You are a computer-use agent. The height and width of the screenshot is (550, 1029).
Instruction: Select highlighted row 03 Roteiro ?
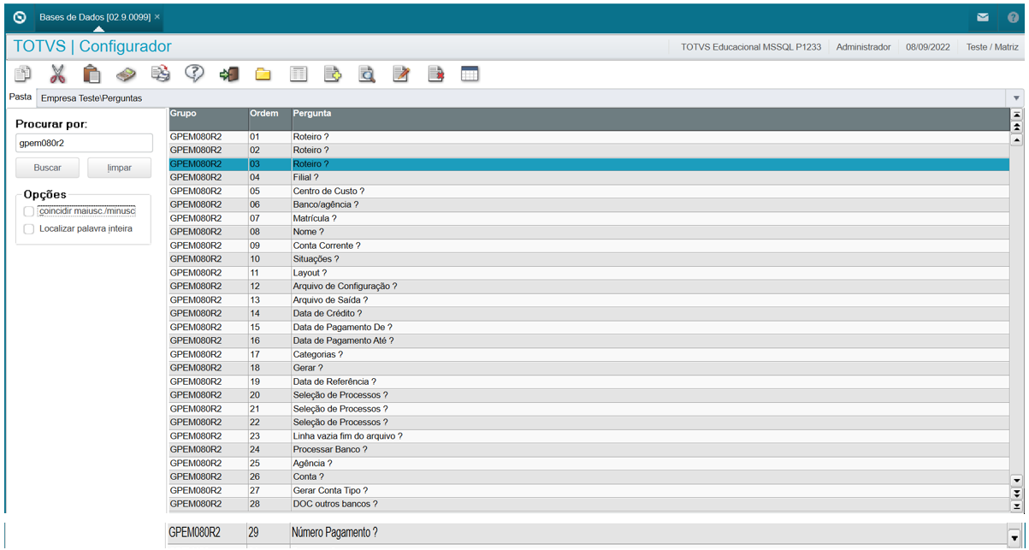(588, 164)
